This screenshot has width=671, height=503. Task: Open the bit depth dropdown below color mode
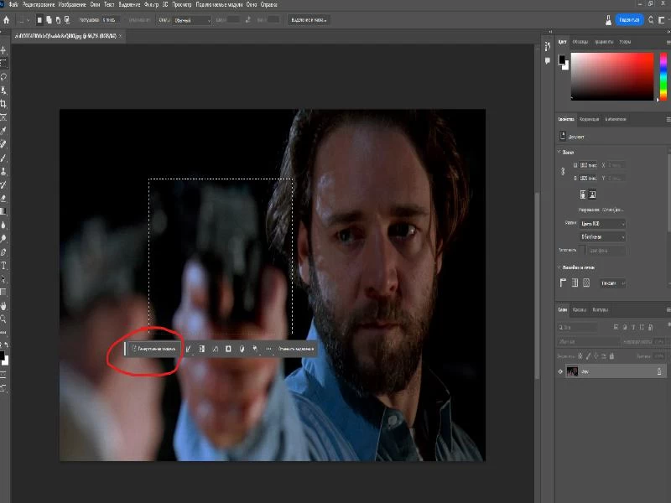tap(602, 236)
